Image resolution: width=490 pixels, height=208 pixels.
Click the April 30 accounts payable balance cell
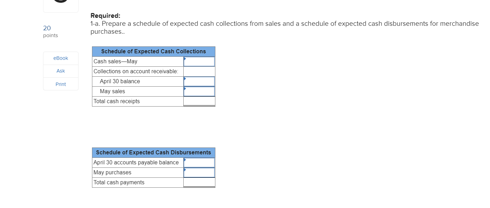pyautogui.click(x=199, y=162)
